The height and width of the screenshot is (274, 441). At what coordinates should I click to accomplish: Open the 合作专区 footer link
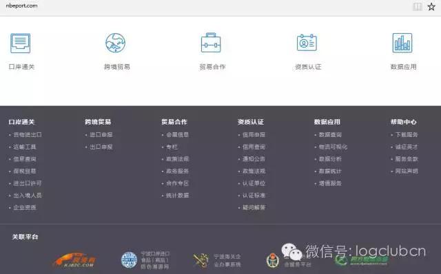[x=178, y=183]
